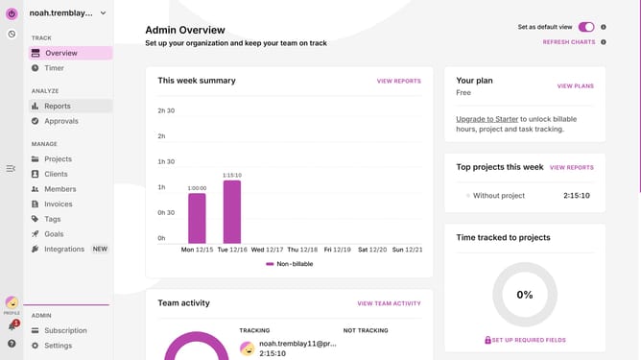Click lock icon by Set Up Required Fields

[487, 340]
